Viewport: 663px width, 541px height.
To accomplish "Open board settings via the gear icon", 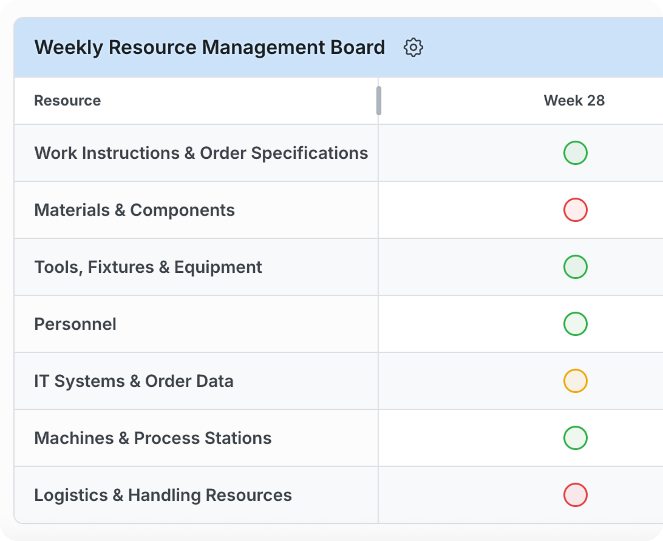I will [x=413, y=47].
